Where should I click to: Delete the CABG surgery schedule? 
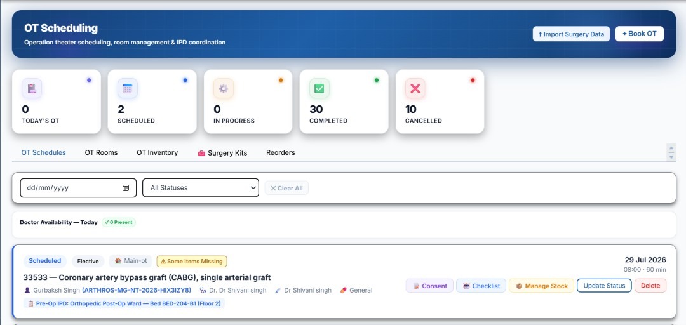tap(650, 286)
